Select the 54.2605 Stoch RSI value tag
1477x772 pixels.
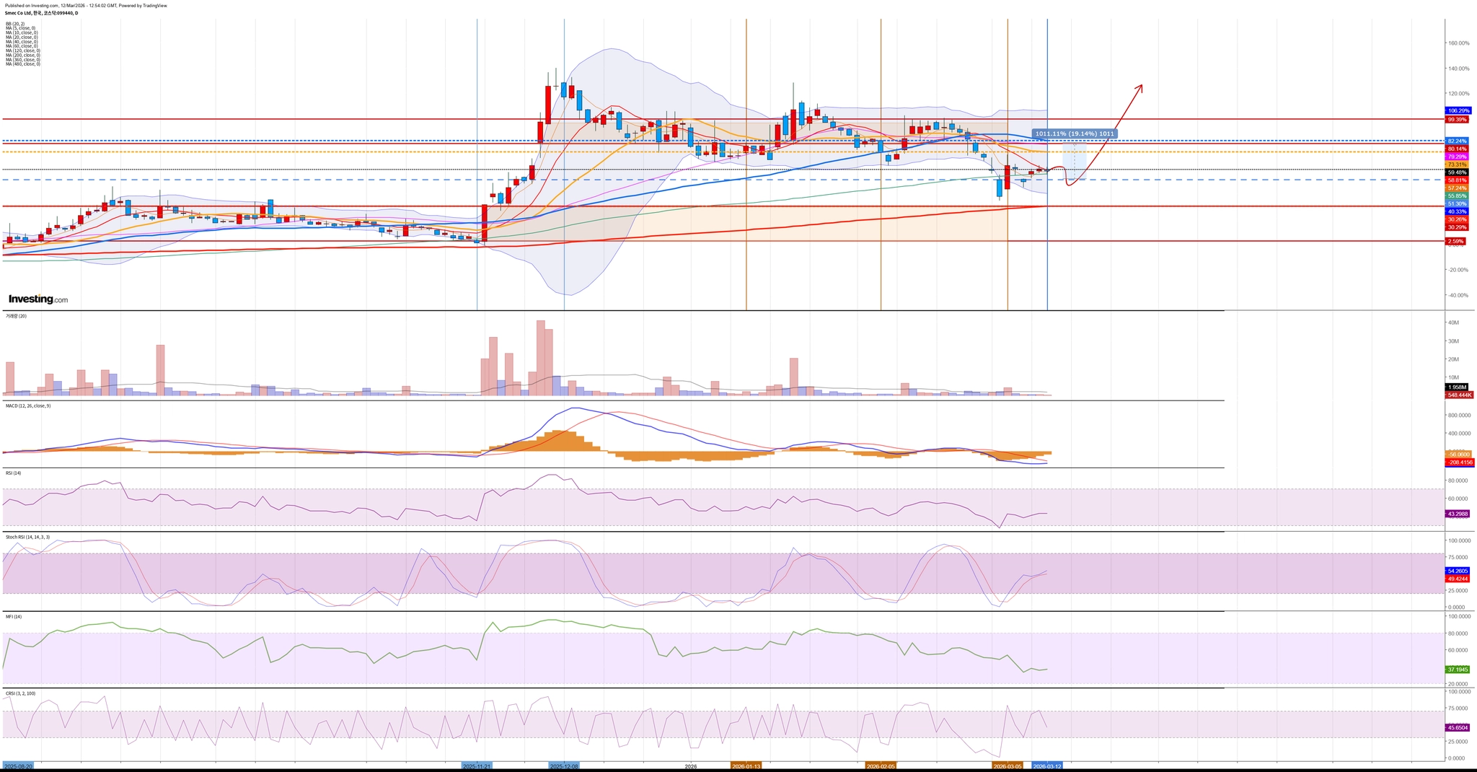pyautogui.click(x=1458, y=571)
